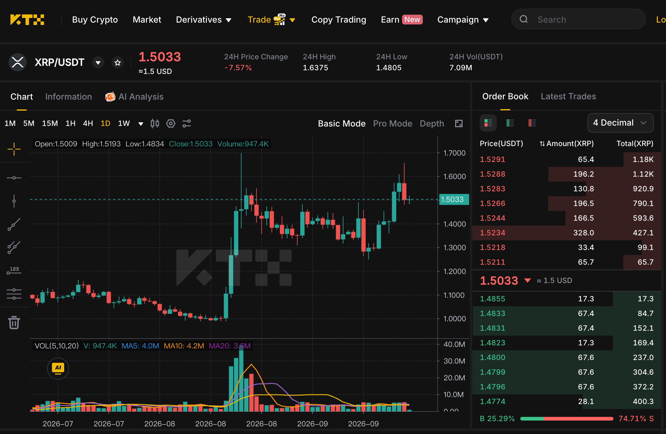Select bid price 1.4855 row
The height and width of the screenshot is (434, 666).
567,299
